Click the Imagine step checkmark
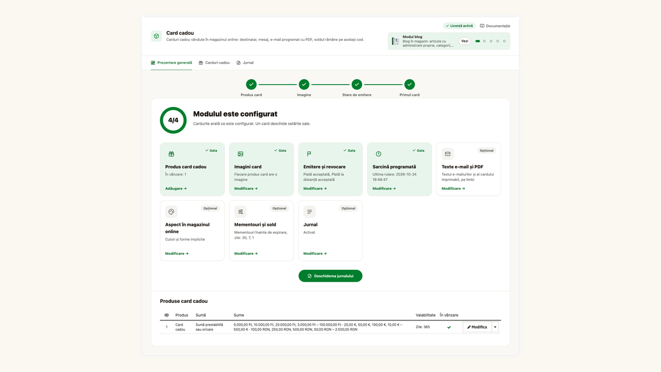 coord(304,84)
